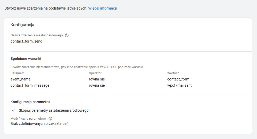
Task: Click the "Nazwa zdarzenia niestandardowego" field label
Action: click(x=37, y=35)
